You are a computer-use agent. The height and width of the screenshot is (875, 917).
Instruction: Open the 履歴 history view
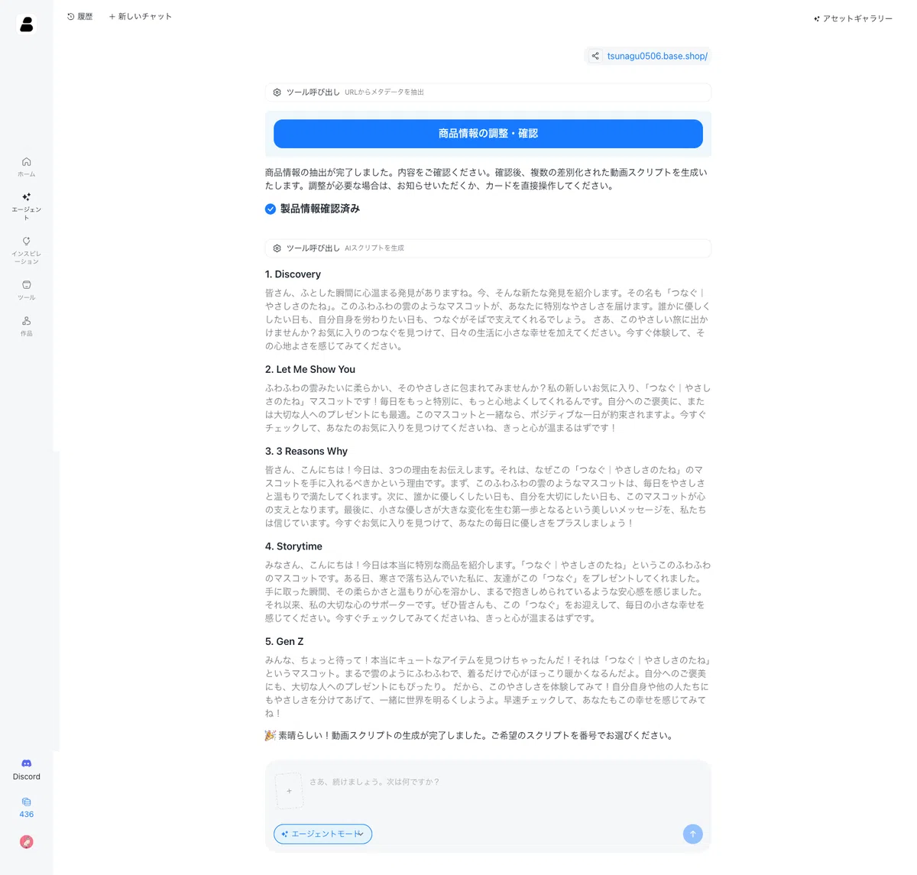pyautogui.click(x=80, y=16)
